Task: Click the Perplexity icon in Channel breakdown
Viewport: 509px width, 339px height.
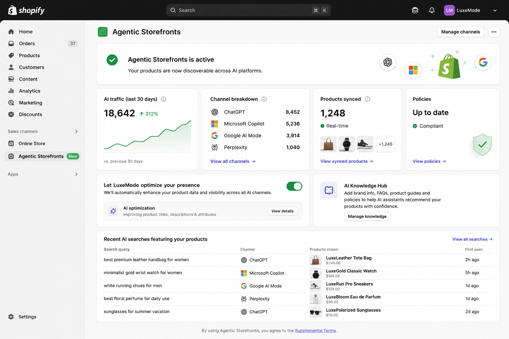Action: (x=215, y=147)
